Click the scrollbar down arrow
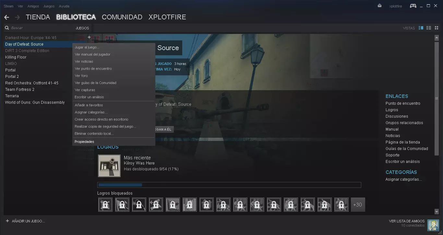 437,211
